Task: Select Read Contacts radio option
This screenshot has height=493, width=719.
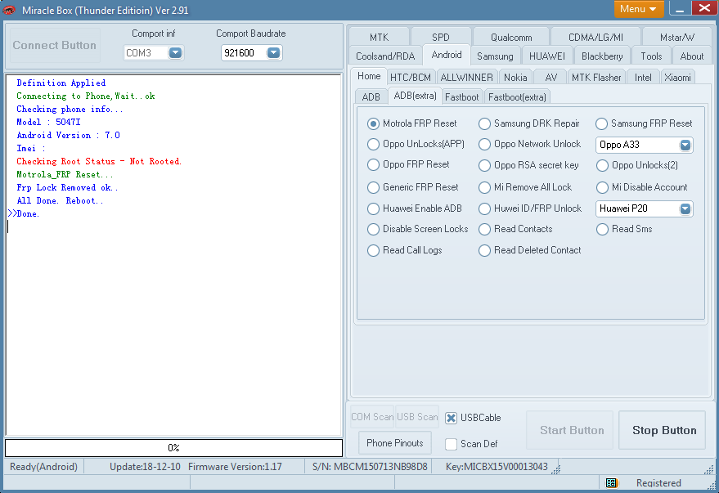Action: [x=484, y=229]
